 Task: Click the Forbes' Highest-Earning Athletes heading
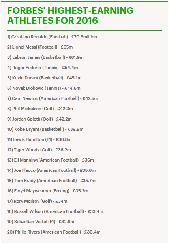[x=70, y=15]
